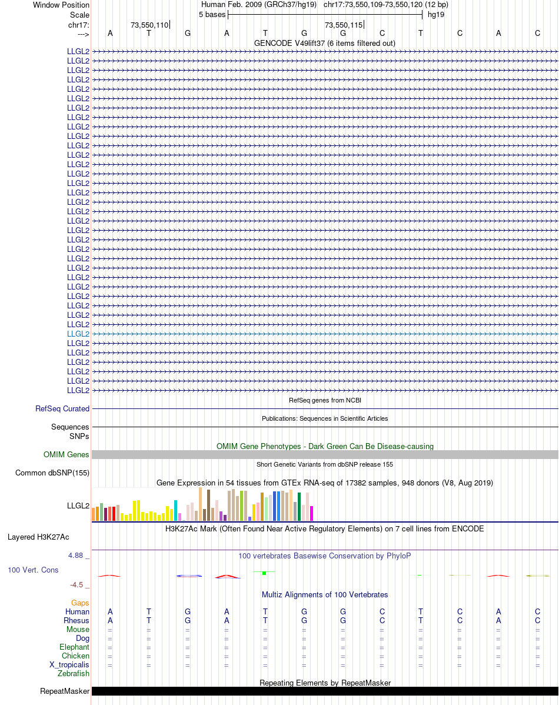This screenshot has width=559, height=705.
Task: Click the 73,550,110 coordinate tick label
Action: click(150, 25)
